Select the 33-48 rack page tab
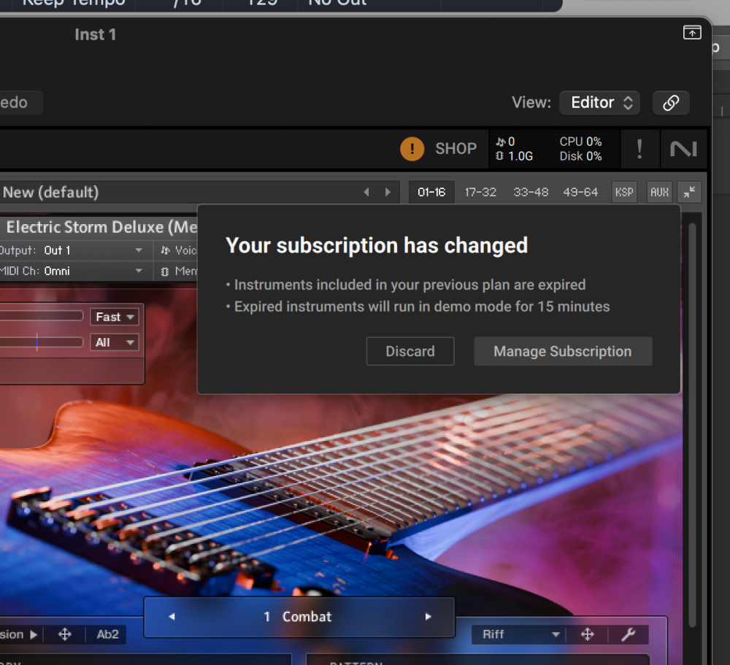Image resolution: width=730 pixels, height=665 pixels. pyautogui.click(x=531, y=192)
